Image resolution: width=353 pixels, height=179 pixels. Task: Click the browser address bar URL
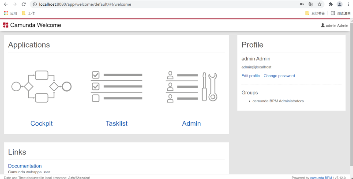[85, 4]
